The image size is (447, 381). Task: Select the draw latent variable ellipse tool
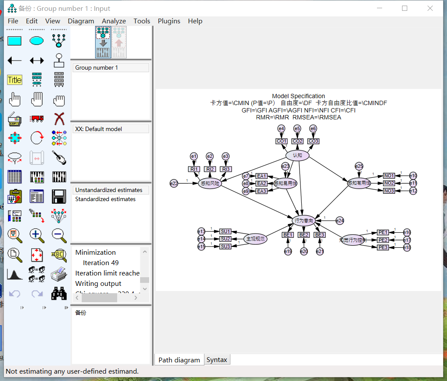tap(37, 41)
